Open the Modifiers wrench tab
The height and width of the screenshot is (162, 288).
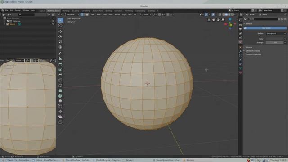(240, 52)
